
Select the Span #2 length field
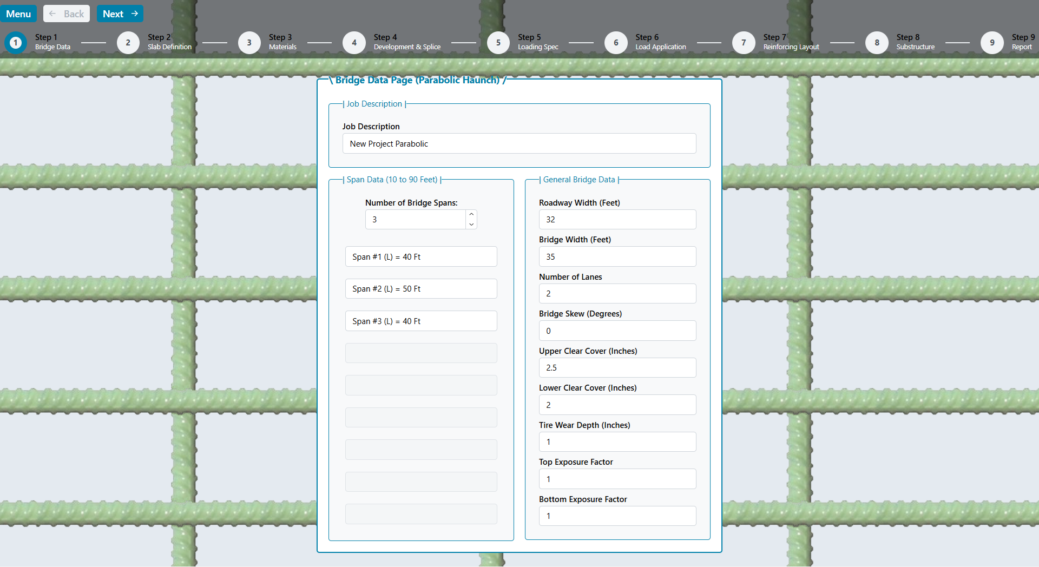pos(421,289)
